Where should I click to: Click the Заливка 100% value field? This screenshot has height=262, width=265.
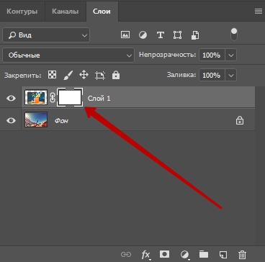212,76
